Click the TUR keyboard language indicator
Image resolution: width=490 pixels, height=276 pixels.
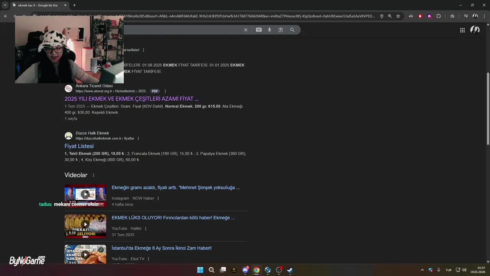point(448,270)
